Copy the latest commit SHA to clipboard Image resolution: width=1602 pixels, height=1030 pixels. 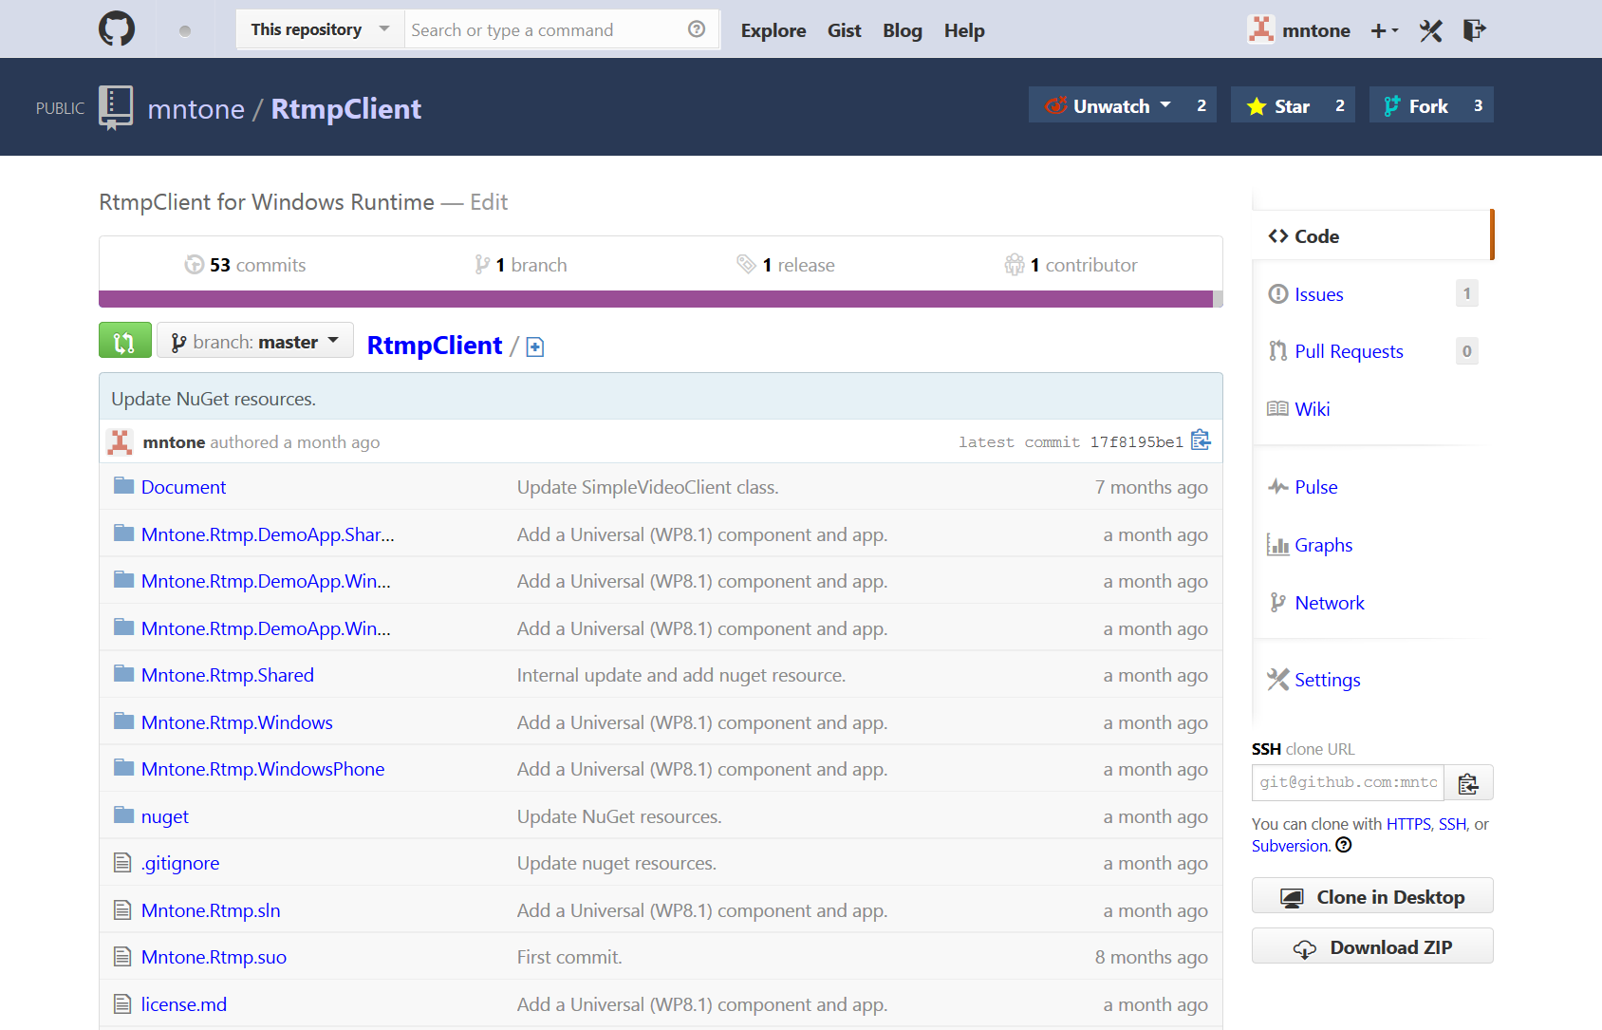pyautogui.click(x=1200, y=440)
